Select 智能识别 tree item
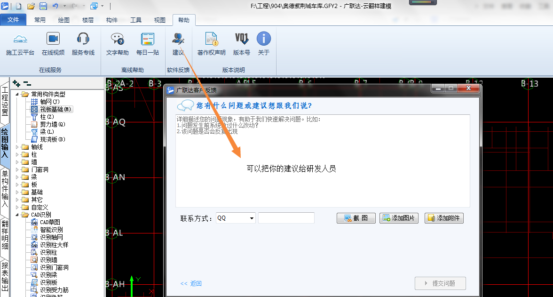Viewport: 553px width, 297px height. 51,230
